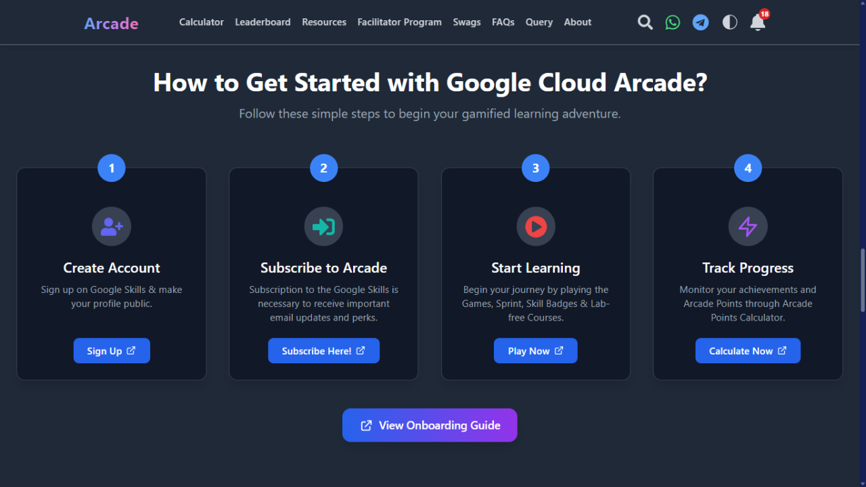
Task: Open the View Onboarding Guide button
Action: [430, 425]
